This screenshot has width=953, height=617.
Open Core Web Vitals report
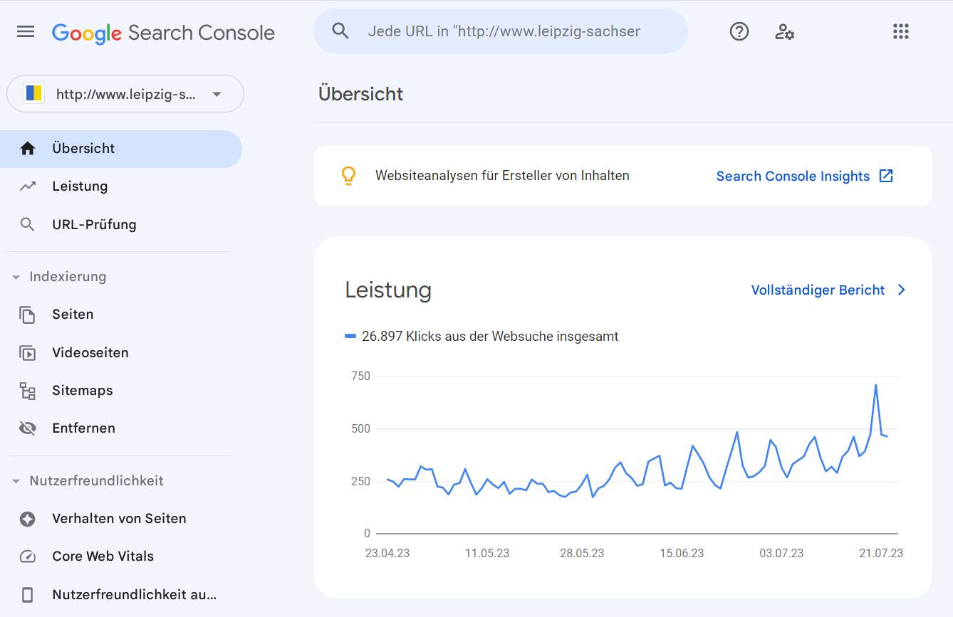point(121,557)
